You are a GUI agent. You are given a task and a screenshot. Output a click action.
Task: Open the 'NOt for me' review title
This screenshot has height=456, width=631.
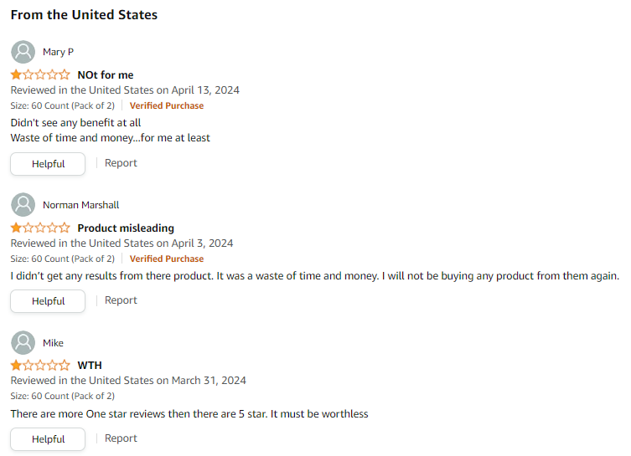pos(106,75)
